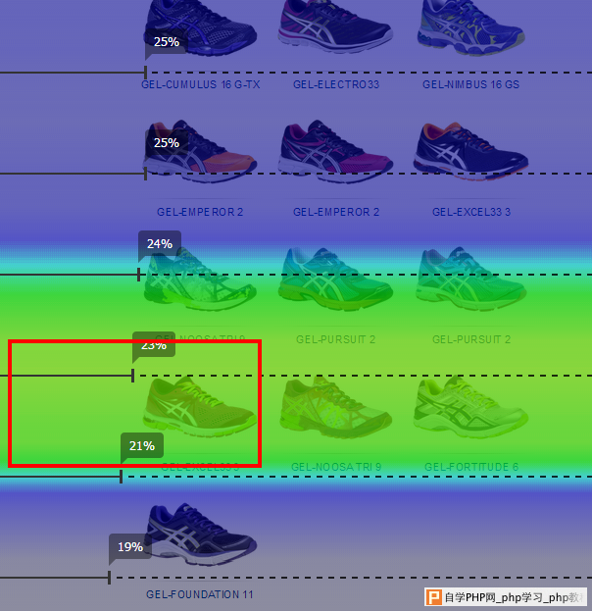Click the 19% scroll depth marker

point(130,546)
